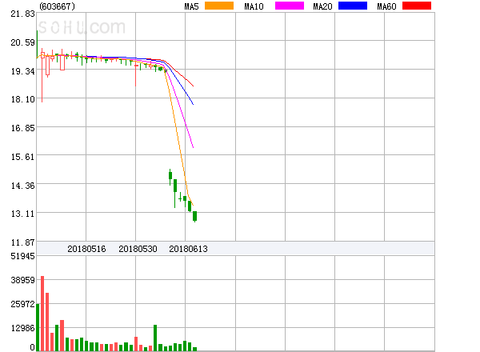Click the endpoint of the red MA60 line
This screenshot has width=480, height=352.
pos(193,86)
